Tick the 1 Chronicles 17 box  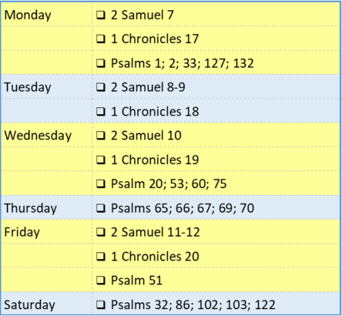click(101, 39)
